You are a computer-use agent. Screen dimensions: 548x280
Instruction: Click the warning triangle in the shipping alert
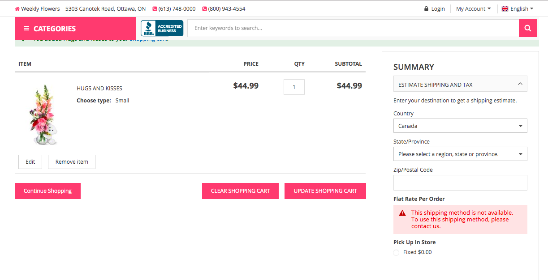[401, 213]
